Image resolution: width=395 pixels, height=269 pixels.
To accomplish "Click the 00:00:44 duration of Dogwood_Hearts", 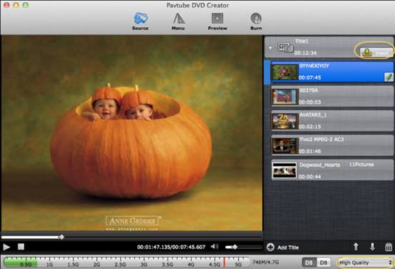I will point(310,177).
